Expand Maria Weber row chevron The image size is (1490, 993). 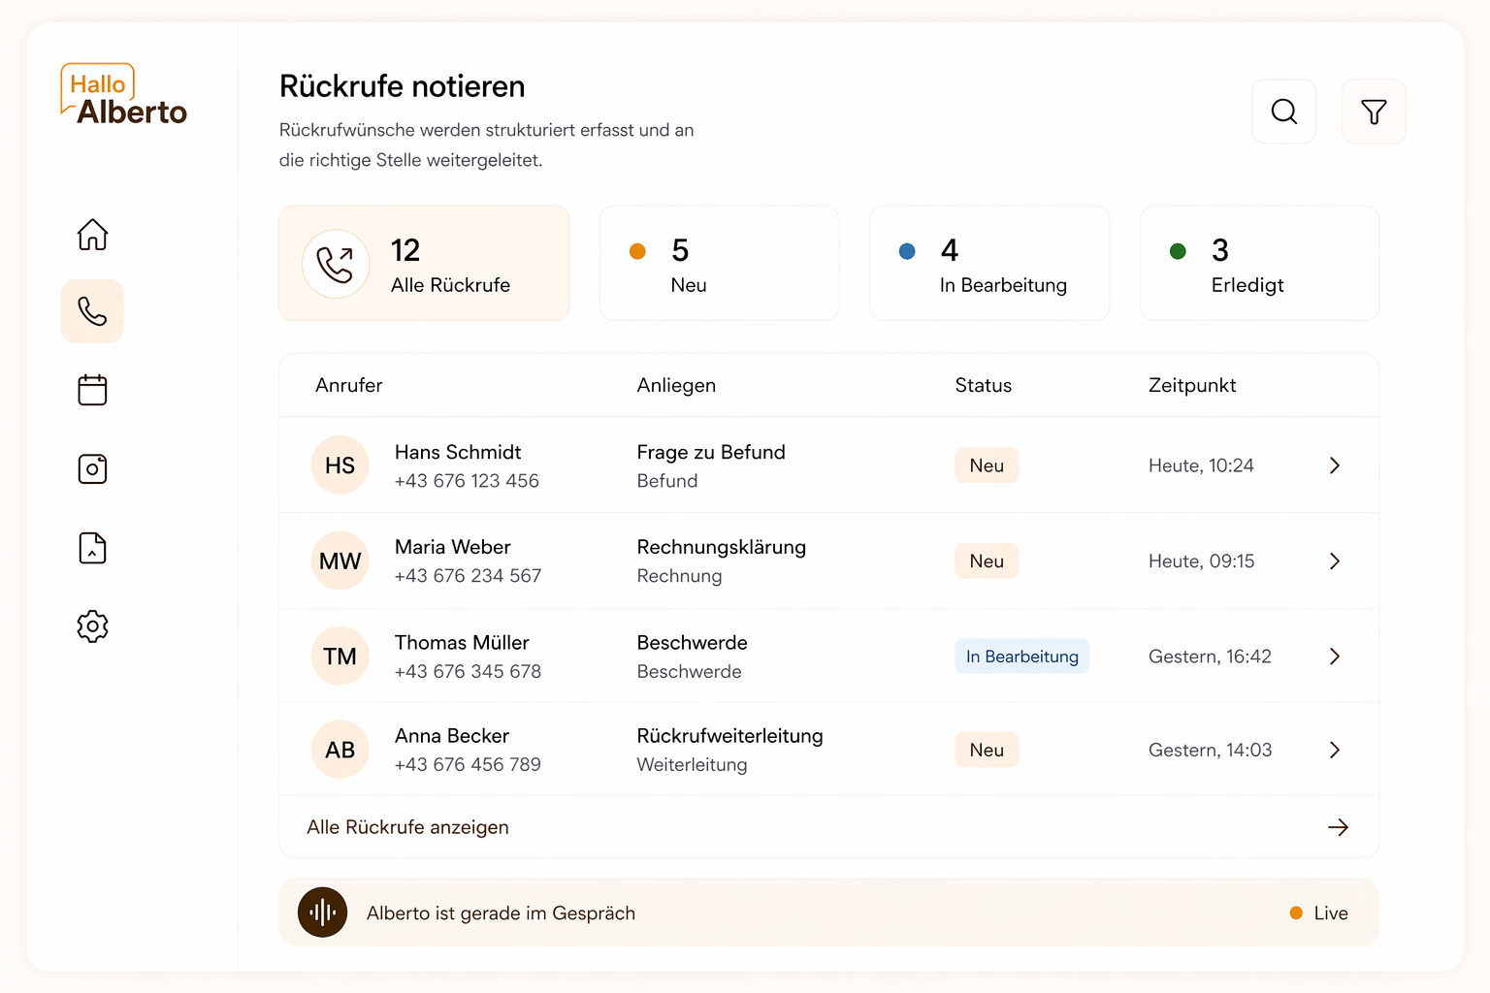point(1335,561)
